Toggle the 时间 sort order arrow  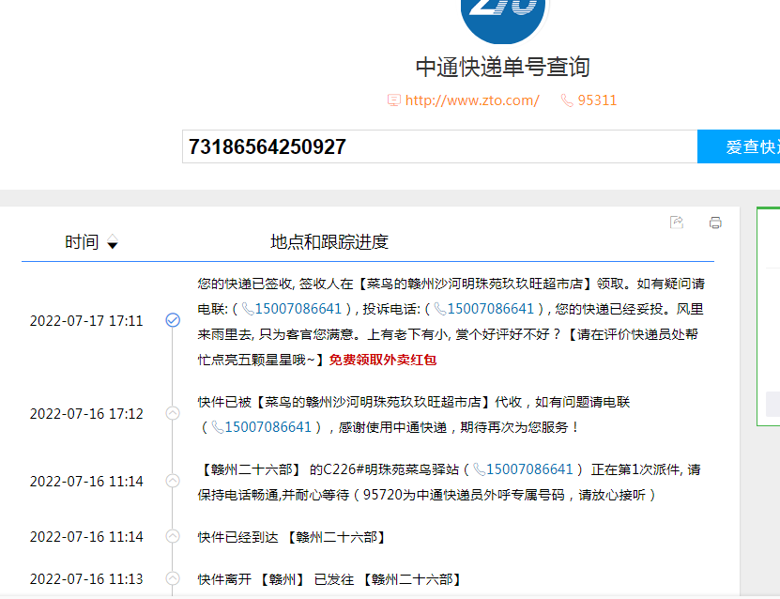(x=113, y=242)
